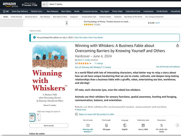This screenshot has width=181, height=136.
Task: Open the 11 ratings link
Action: click(x=99, y=63)
